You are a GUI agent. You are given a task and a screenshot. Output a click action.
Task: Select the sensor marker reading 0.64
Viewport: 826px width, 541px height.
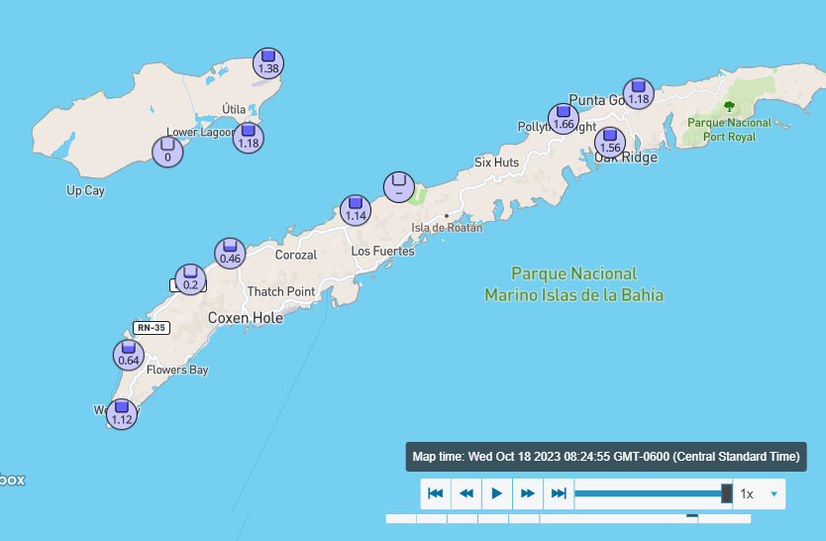[x=128, y=355]
